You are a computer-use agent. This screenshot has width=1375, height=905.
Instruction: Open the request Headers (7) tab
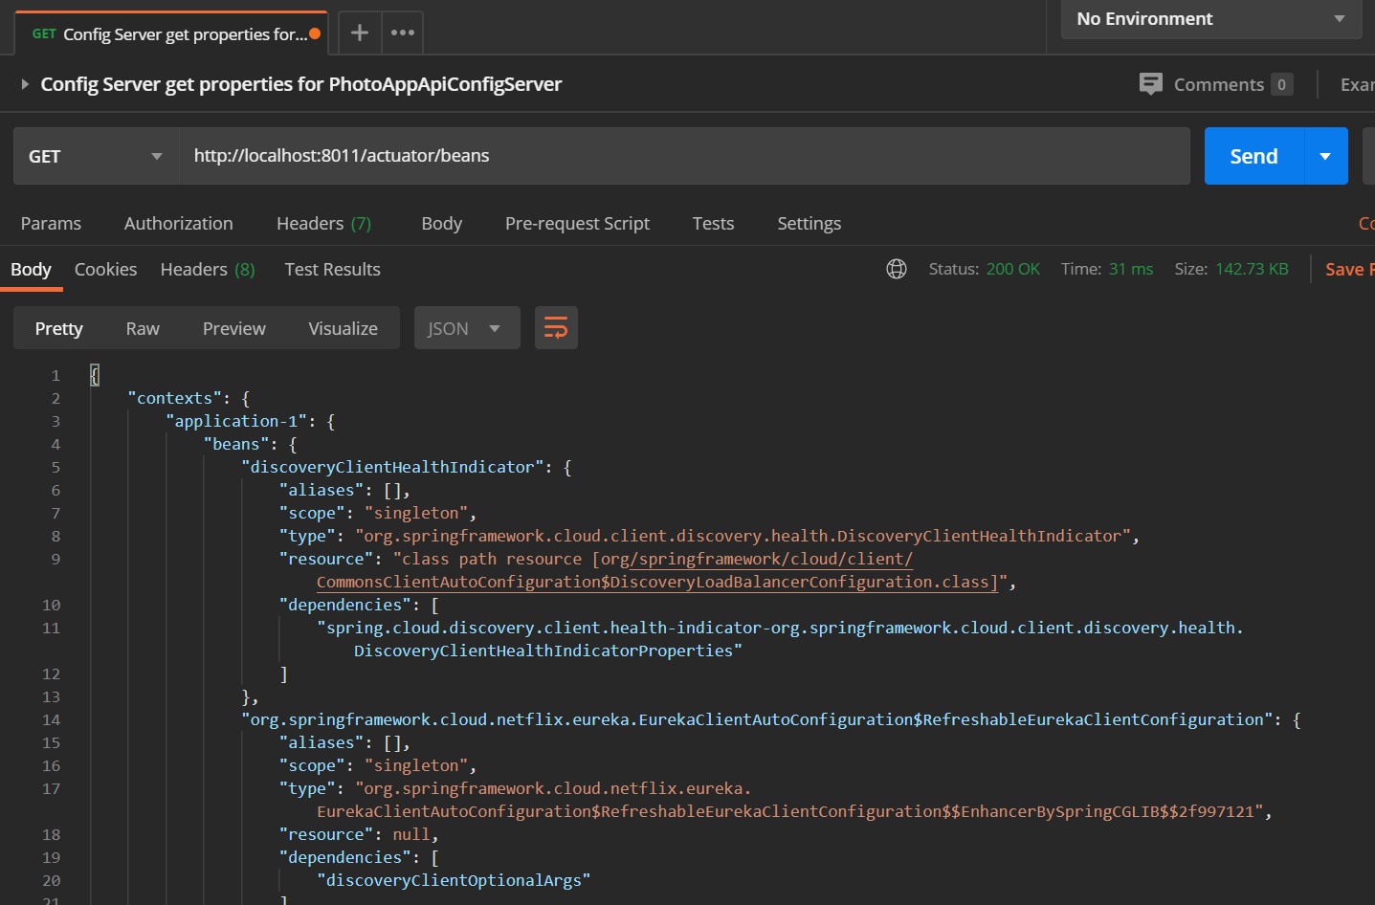323,223
